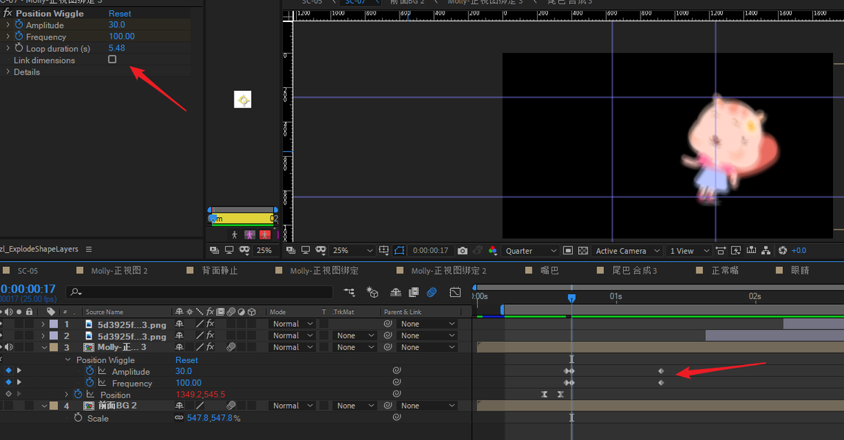Toggle shy layers hide icon in timeline
Viewport: 844px width, 440px height.
click(396, 293)
